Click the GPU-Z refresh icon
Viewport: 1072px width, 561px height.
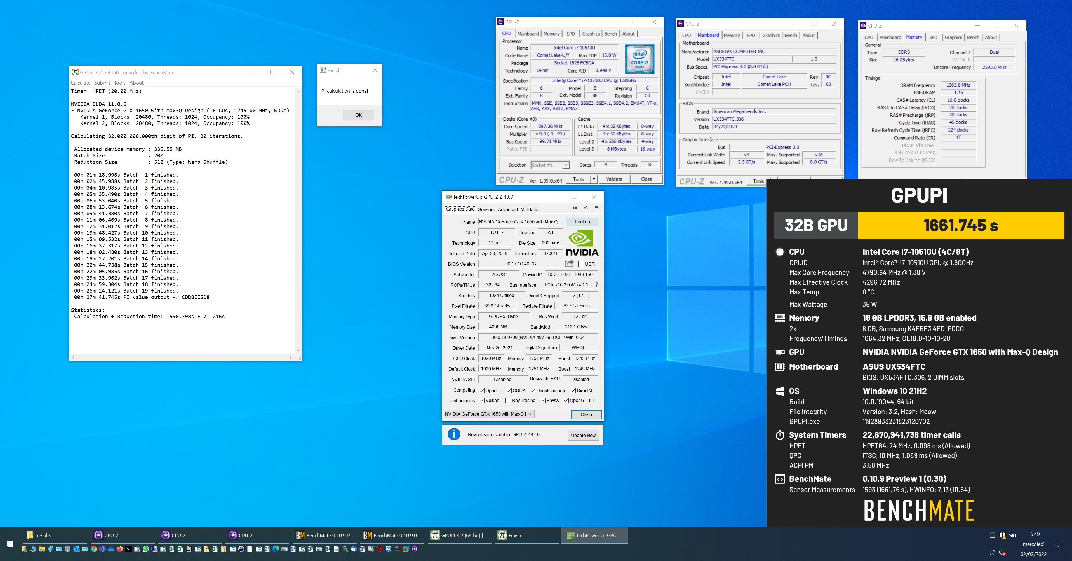point(586,207)
